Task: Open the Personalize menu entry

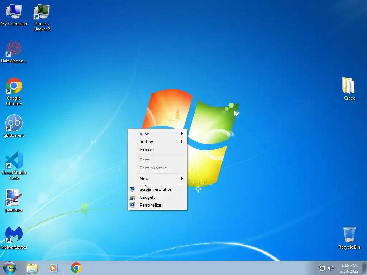Action: tap(157, 205)
